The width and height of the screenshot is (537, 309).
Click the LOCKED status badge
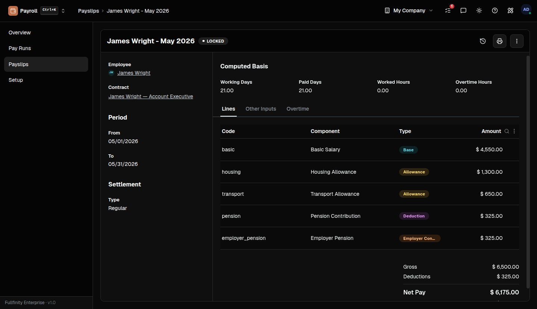[213, 41]
